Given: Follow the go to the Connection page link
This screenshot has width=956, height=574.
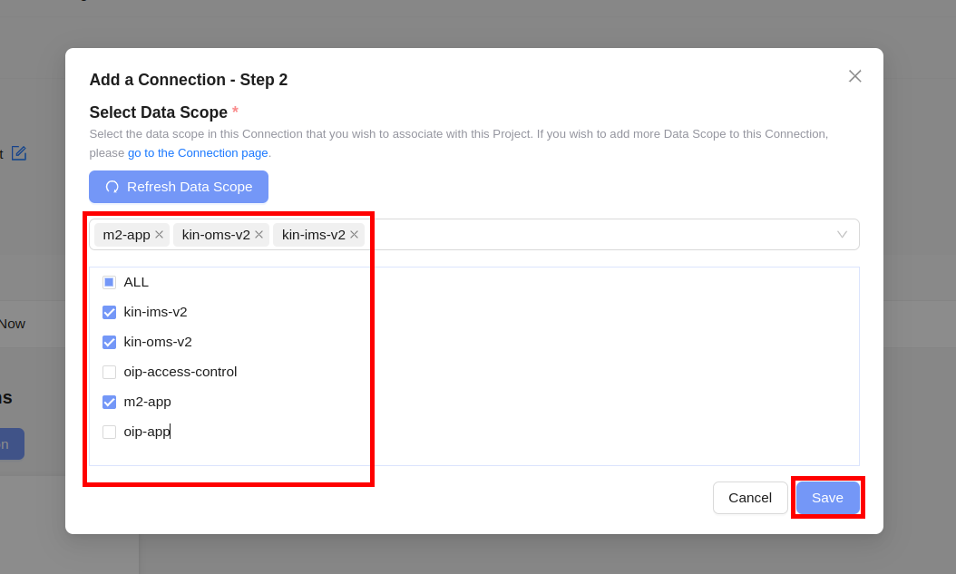Looking at the screenshot, I should coord(197,152).
